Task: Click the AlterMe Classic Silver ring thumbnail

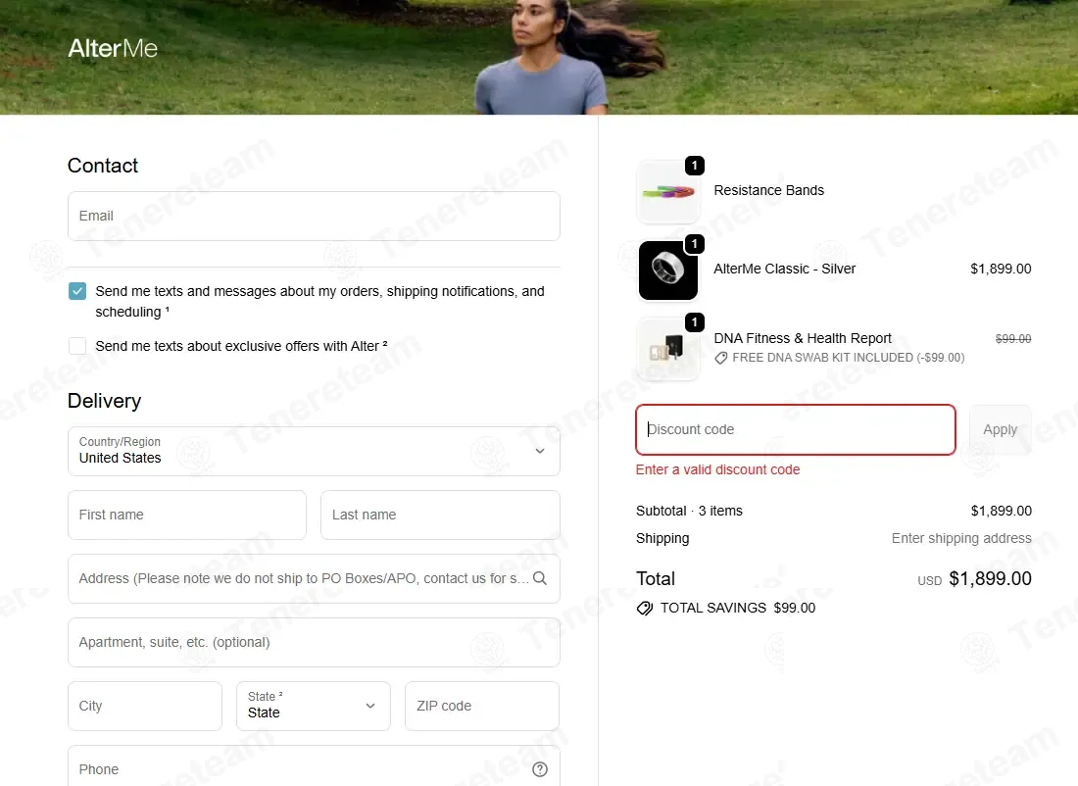Action: (x=667, y=270)
